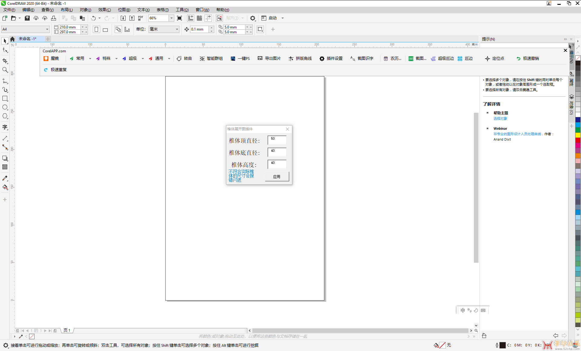Image resolution: width=581 pixels, height=351 pixels.
Task: Select the Text tool
Action: pos(5,127)
